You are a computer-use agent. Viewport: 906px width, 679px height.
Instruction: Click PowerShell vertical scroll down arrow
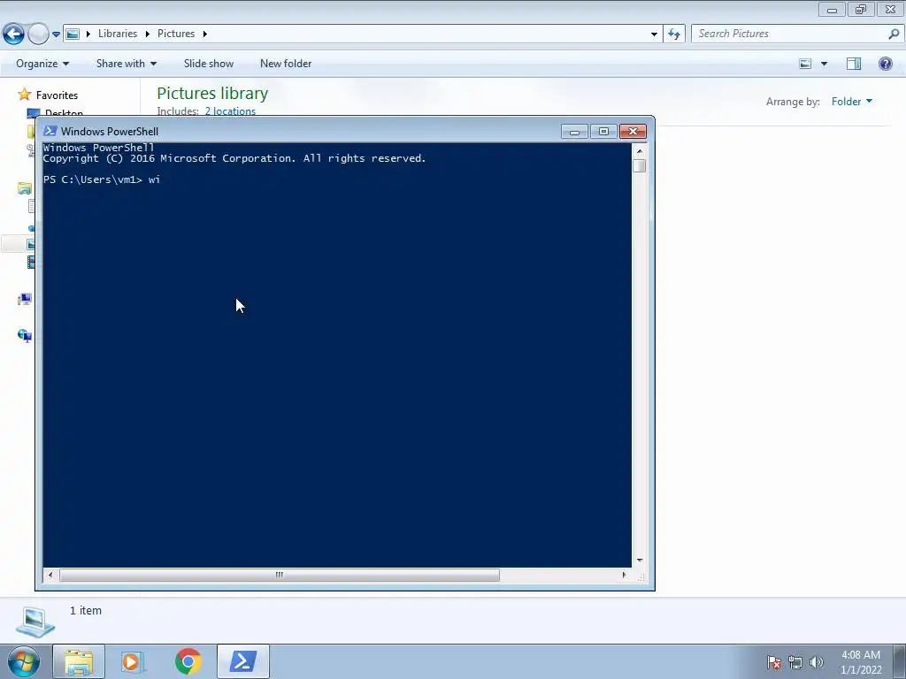click(x=639, y=560)
